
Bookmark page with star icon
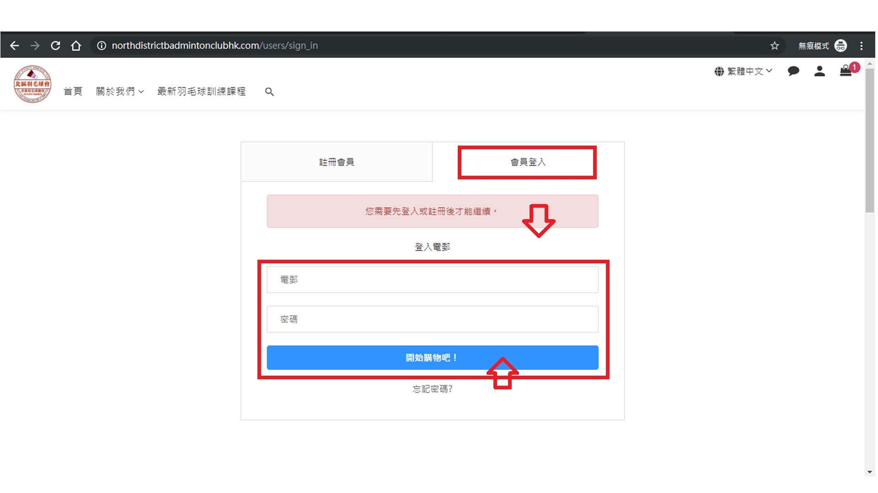[x=774, y=46]
